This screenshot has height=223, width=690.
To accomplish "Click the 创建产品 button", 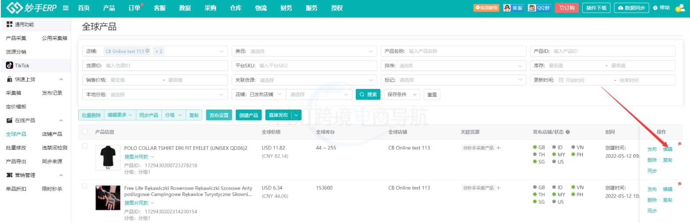I will [x=249, y=115].
